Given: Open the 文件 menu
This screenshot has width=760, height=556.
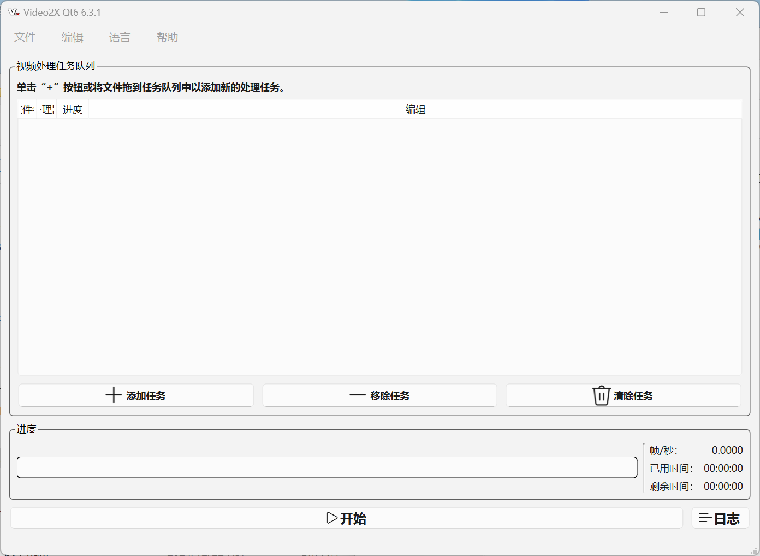Looking at the screenshot, I should [25, 37].
